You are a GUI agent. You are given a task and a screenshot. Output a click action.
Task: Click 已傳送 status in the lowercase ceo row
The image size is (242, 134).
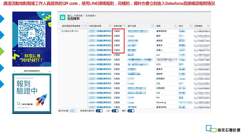coord(117,55)
